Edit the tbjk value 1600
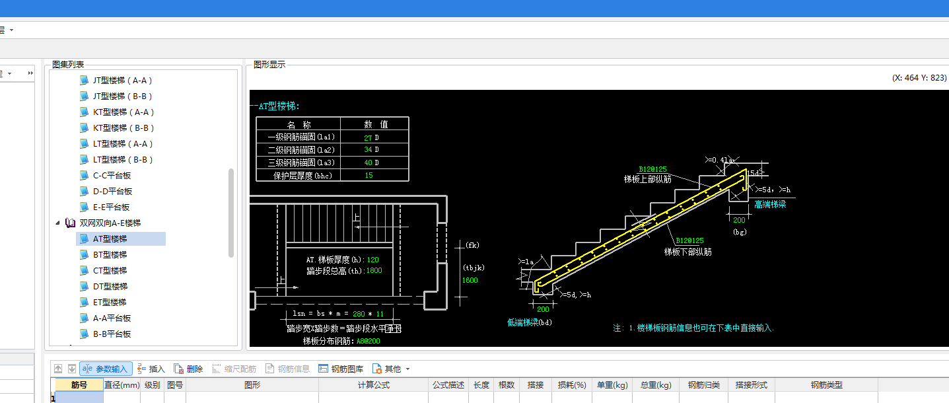 [x=470, y=280]
